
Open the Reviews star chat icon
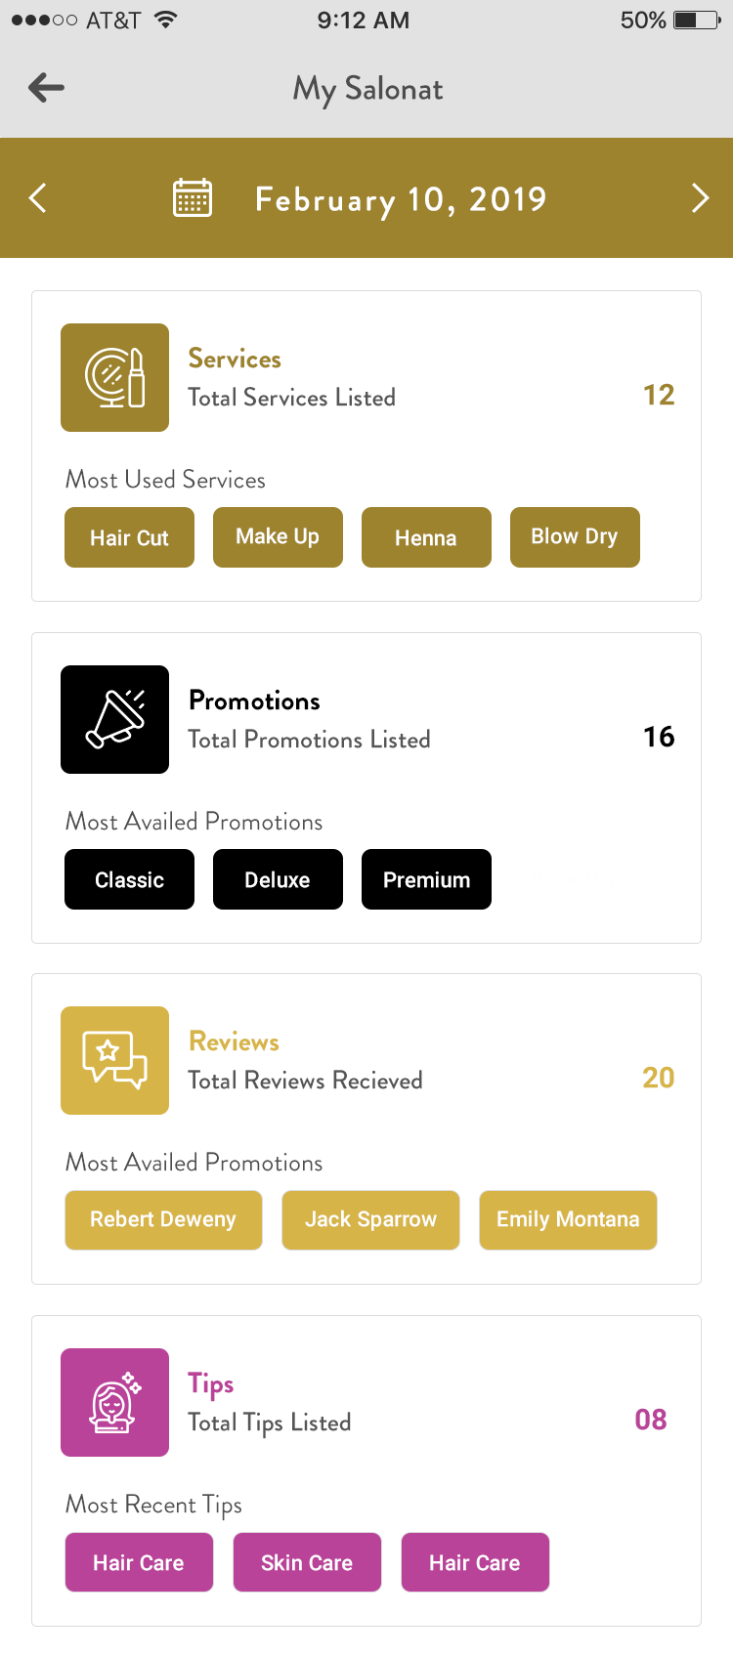pyautogui.click(x=114, y=1061)
